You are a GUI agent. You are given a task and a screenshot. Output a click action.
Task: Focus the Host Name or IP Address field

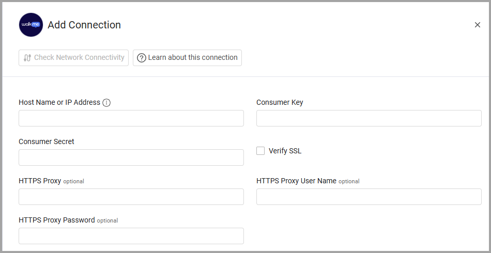(131, 118)
